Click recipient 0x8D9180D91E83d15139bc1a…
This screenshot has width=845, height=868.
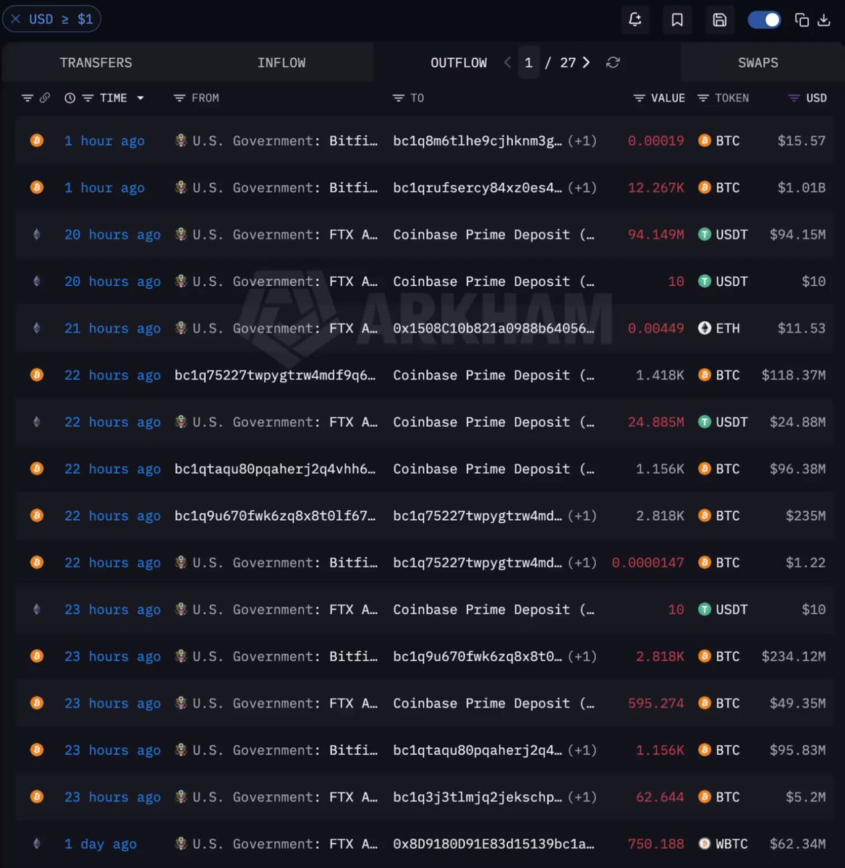pos(493,844)
